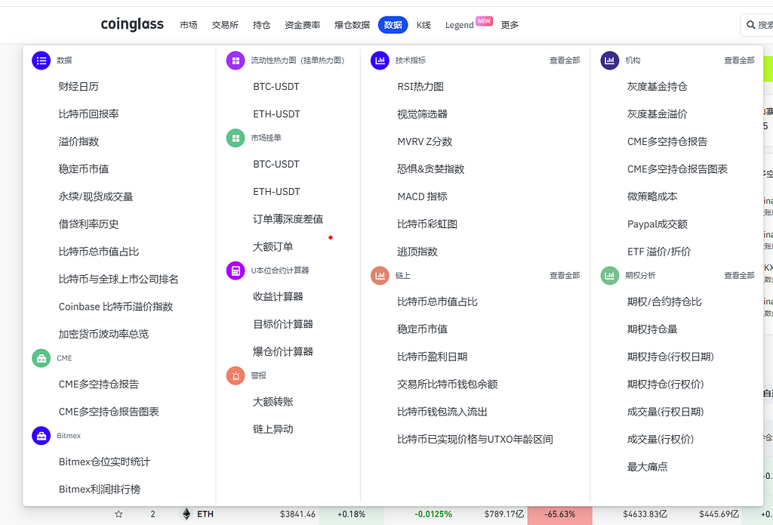This screenshot has height=525, width=773.
Task: Click the green 市场挂单 icon
Action: [236, 137]
